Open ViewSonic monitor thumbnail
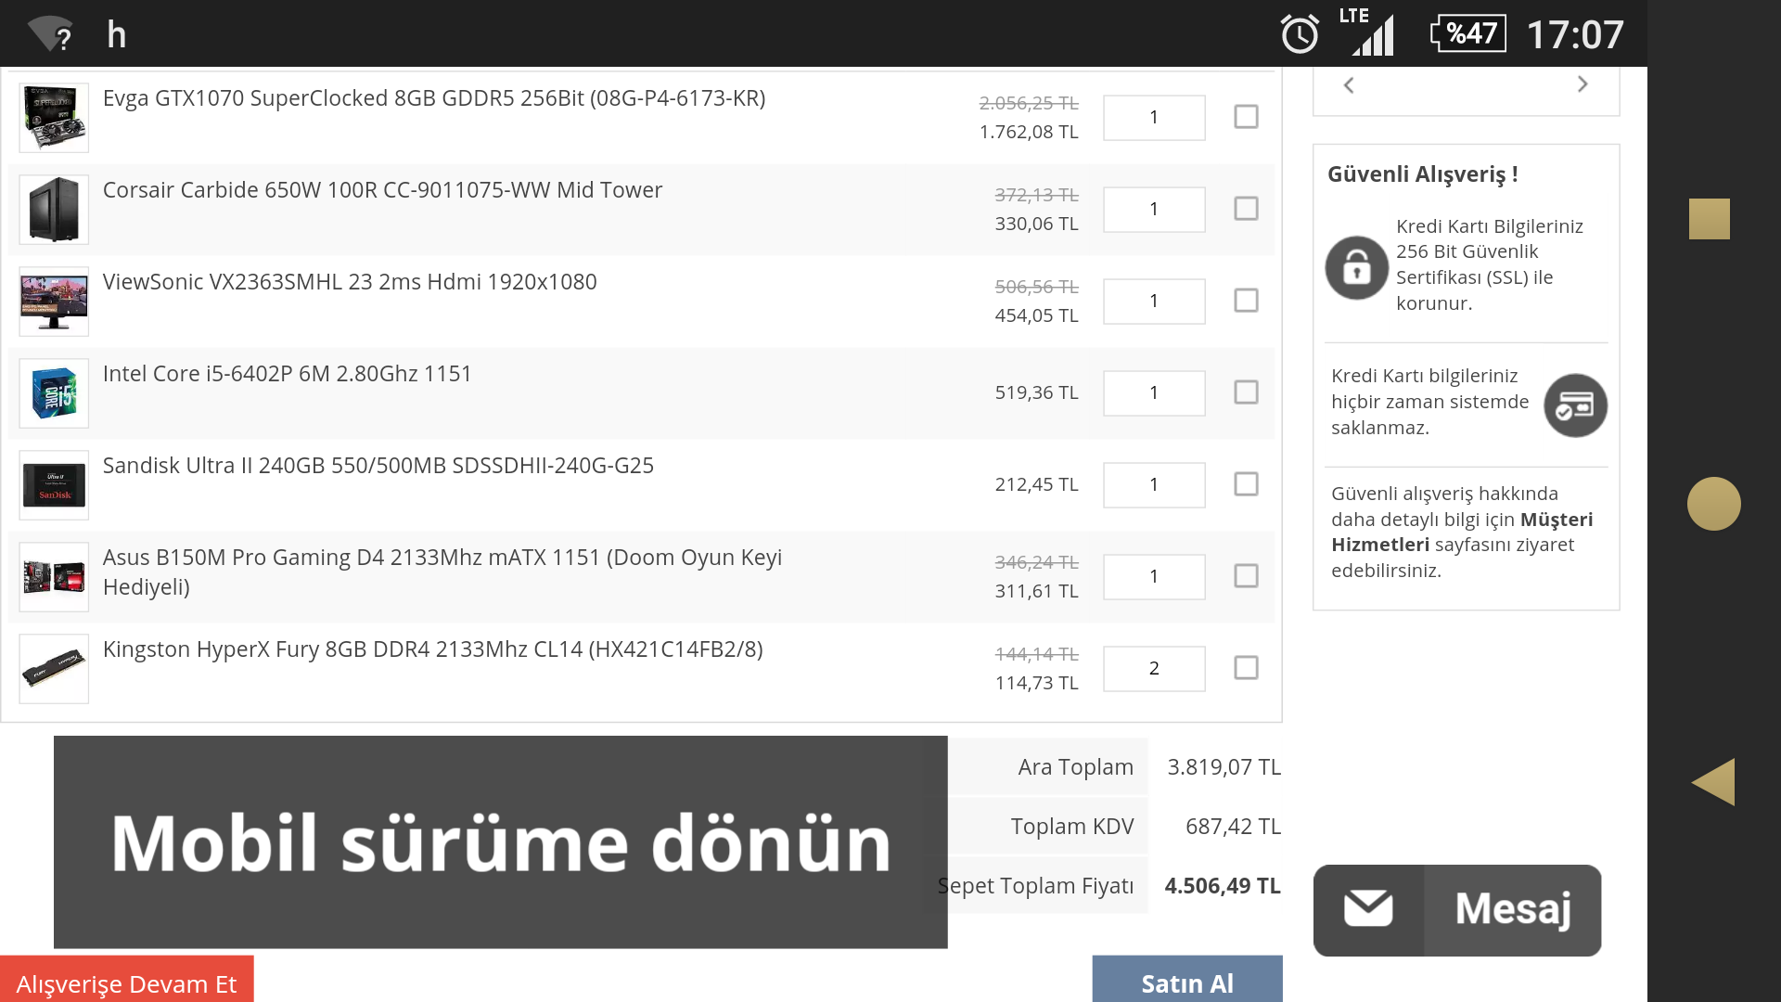Viewport: 1781px width, 1002px height. point(54,302)
